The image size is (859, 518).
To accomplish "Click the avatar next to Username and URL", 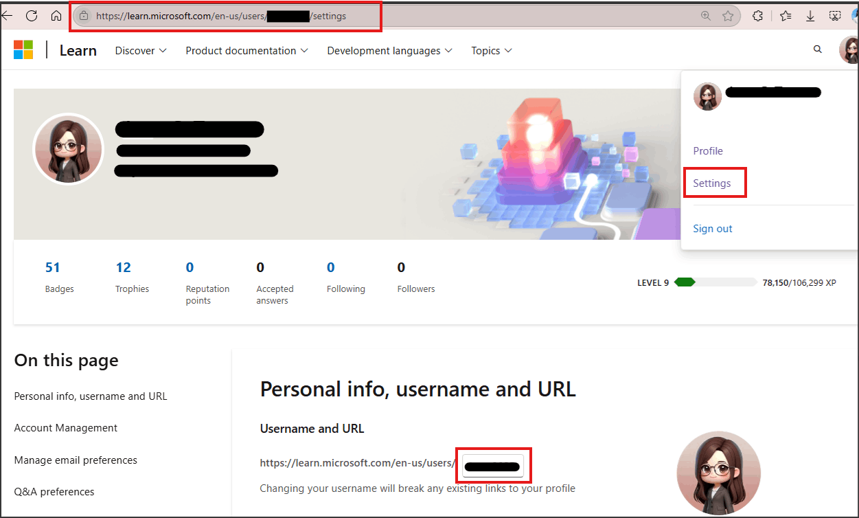I will (x=718, y=473).
